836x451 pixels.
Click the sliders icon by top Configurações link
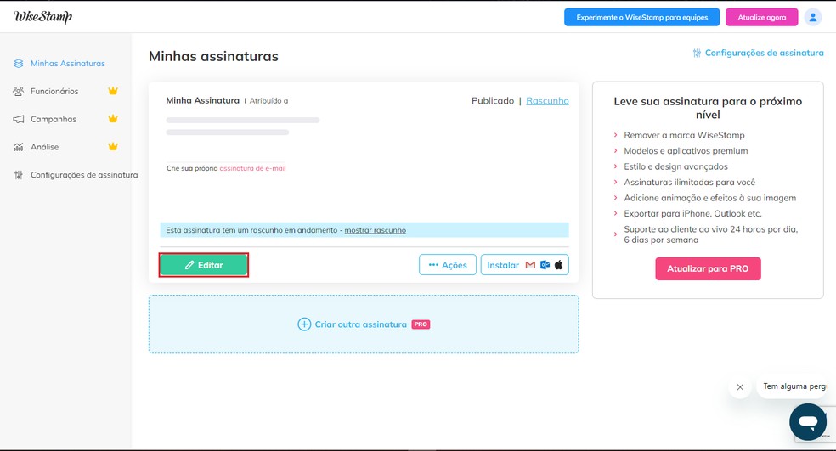tap(697, 53)
